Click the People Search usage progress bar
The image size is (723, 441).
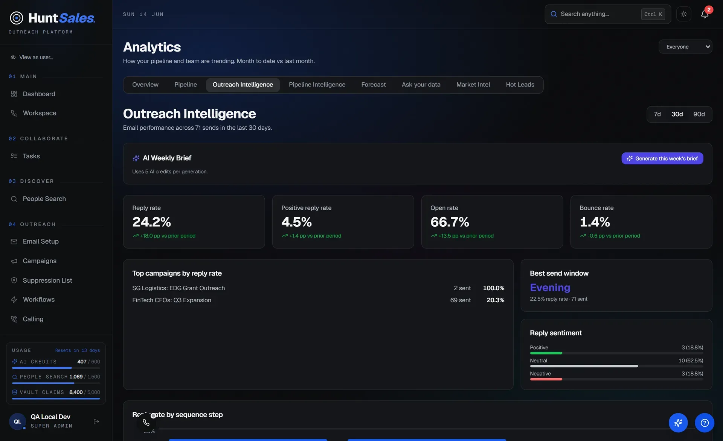(56, 383)
